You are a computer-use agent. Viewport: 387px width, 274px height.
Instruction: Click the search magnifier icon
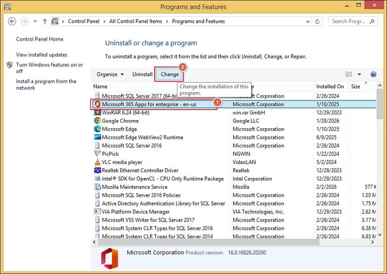click(x=372, y=21)
